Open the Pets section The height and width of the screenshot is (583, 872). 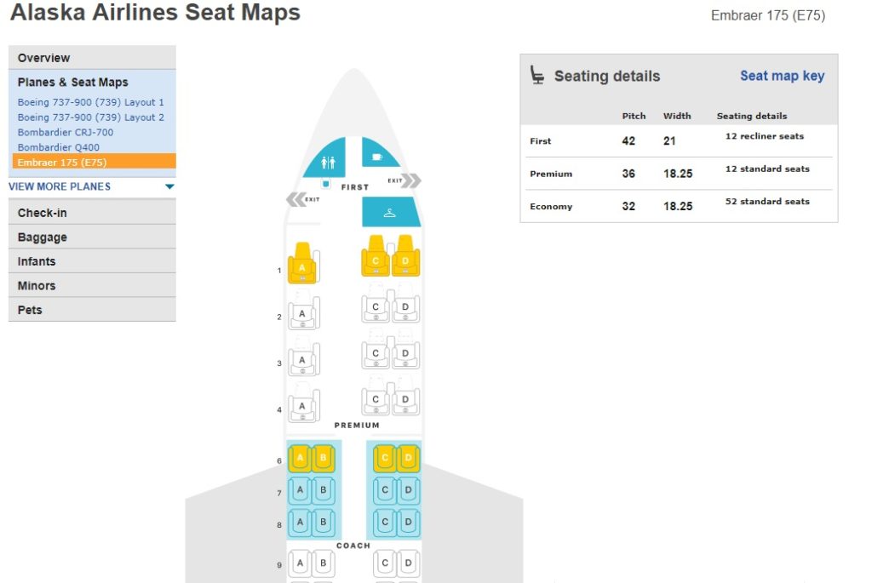30,310
